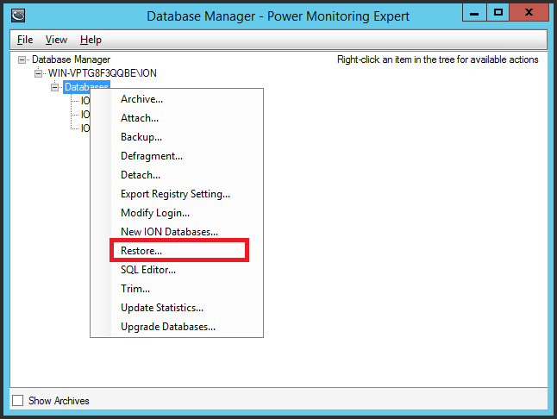This screenshot has width=557, height=419.
Task: Maximize the Database Manager window
Action: [498, 13]
